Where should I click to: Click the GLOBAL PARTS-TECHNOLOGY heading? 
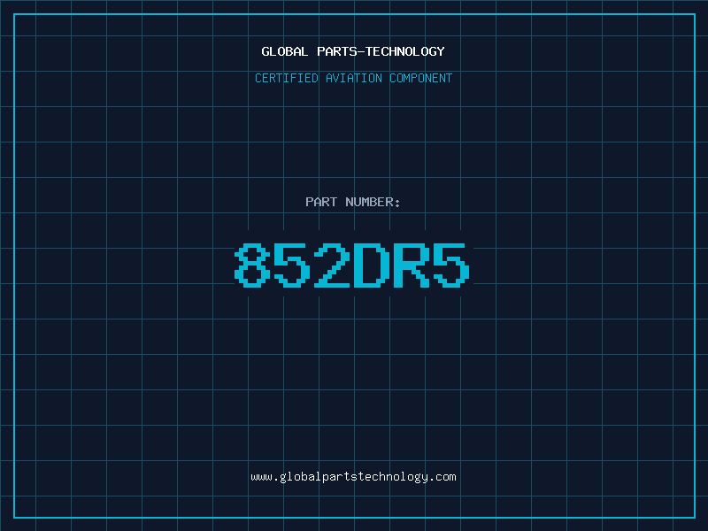[x=353, y=51]
